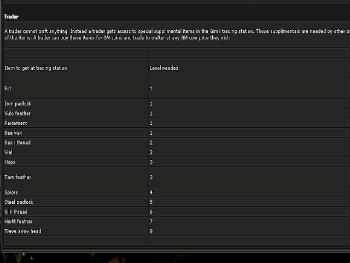This screenshot has height=263, width=350.
Task: Click the Vial entry
Action: click(8, 152)
